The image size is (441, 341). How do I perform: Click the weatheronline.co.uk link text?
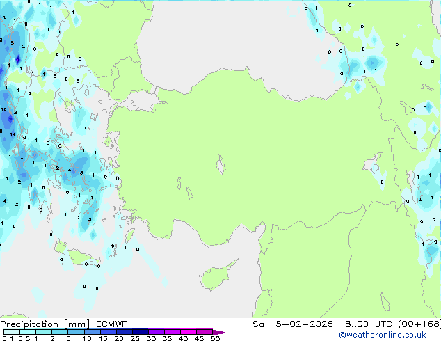point(383,335)
